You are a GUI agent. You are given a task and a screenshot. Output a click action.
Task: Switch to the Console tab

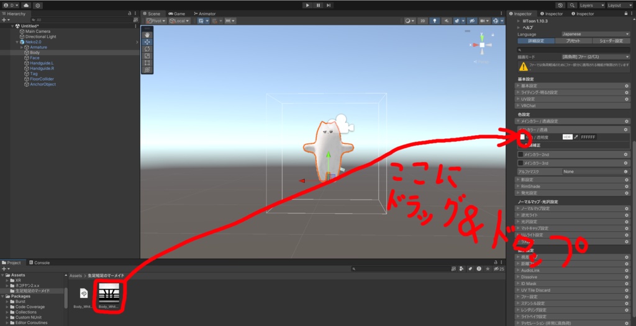pyautogui.click(x=39, y=262)
